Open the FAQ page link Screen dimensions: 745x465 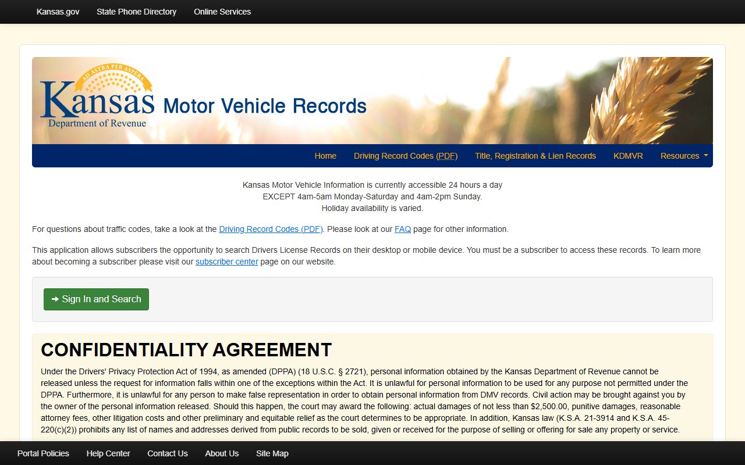click(x=403, y=229)
